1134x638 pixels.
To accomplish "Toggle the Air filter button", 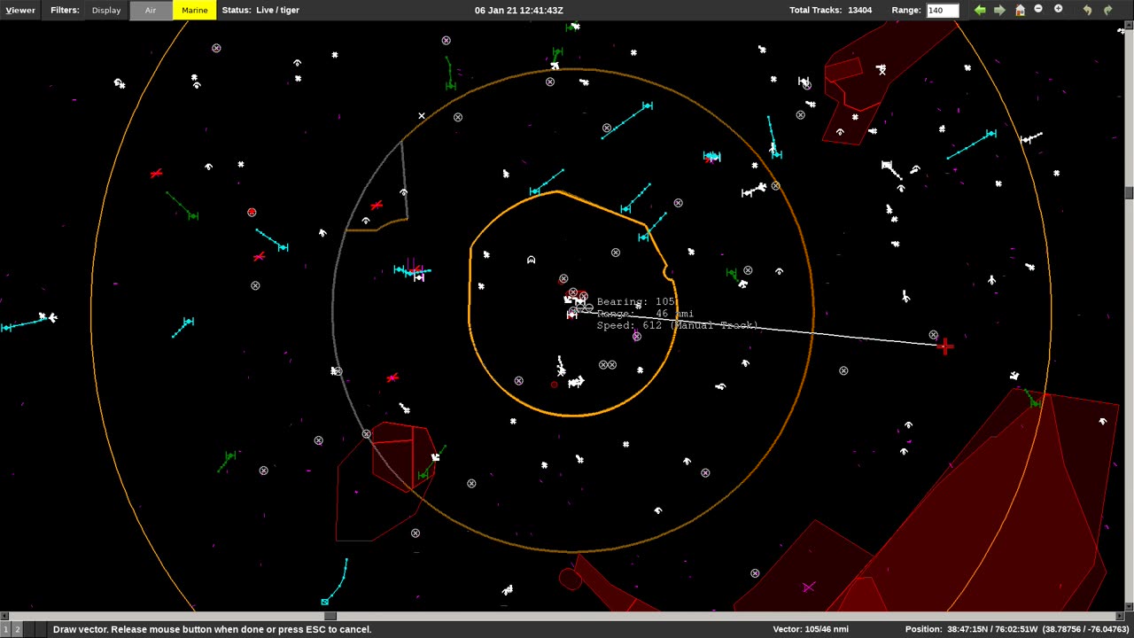I will 151,10.
